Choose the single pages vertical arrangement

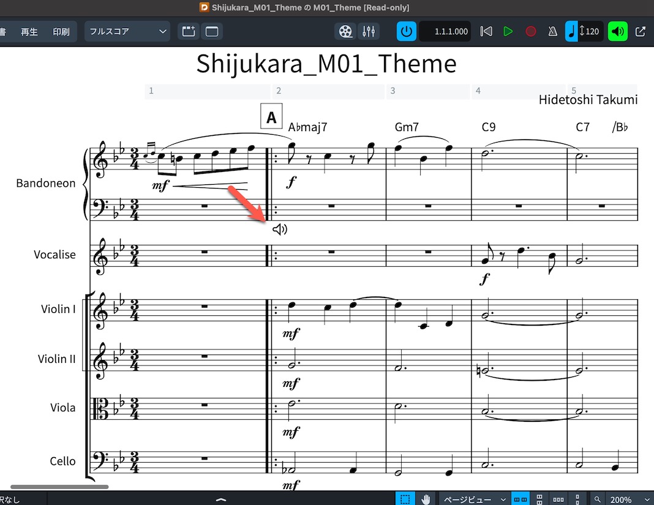(577, 499)
